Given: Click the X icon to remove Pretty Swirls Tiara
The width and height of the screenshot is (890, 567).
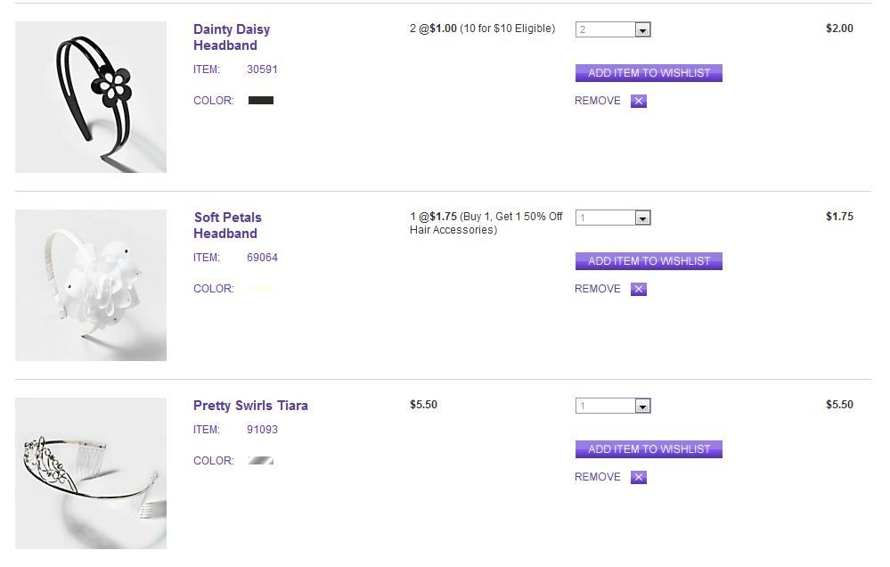Looking at the screenshot, I should [638, 477].
